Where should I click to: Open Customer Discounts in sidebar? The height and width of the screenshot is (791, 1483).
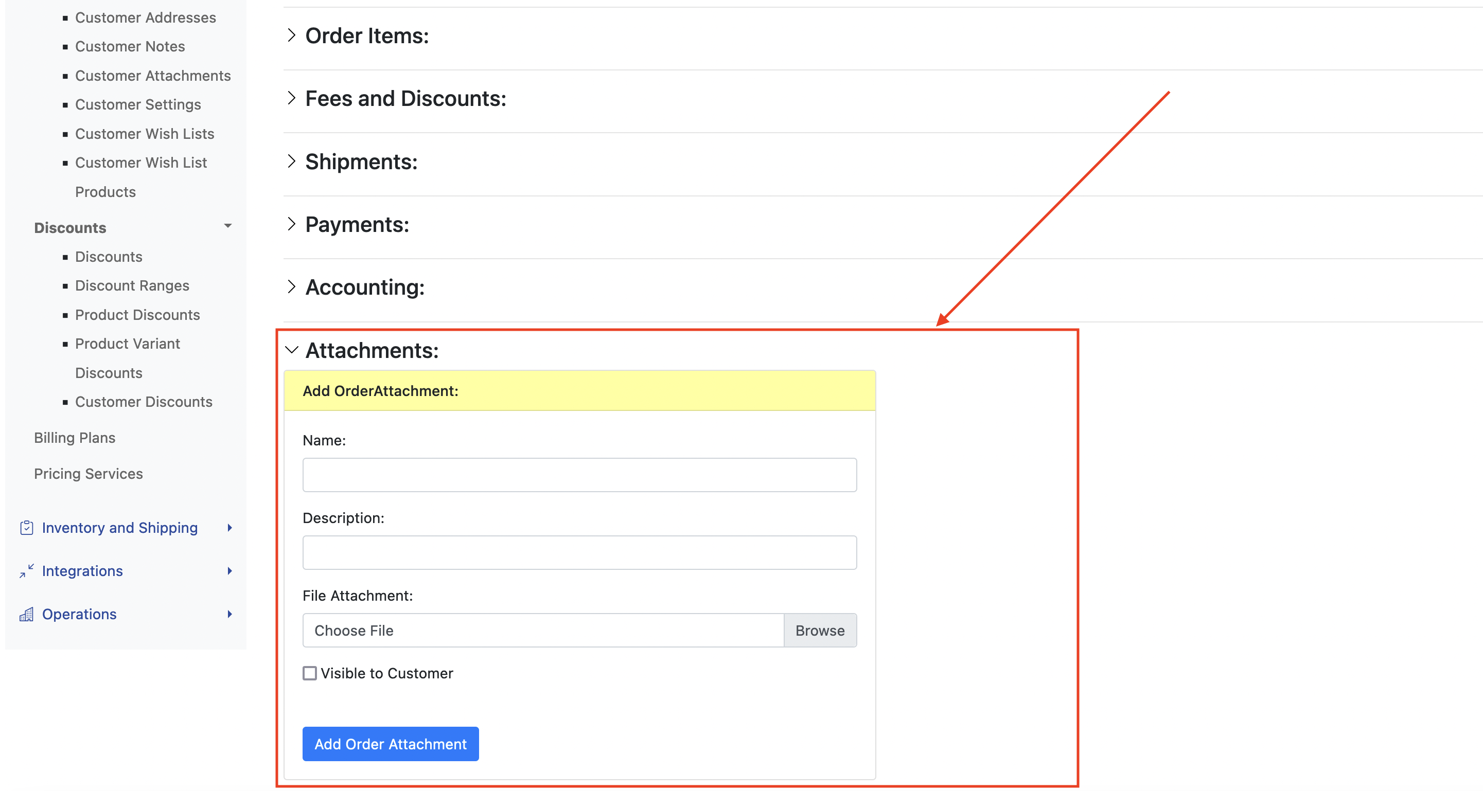pos(144,402)
